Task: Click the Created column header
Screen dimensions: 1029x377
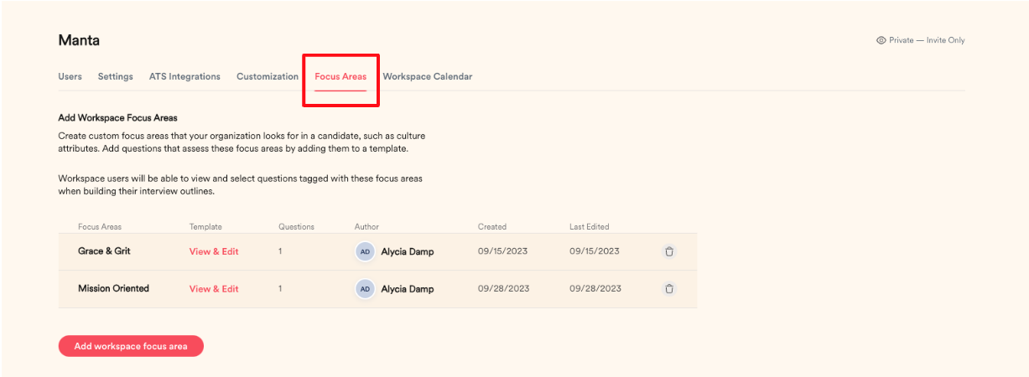Action: tap(492, 226)
